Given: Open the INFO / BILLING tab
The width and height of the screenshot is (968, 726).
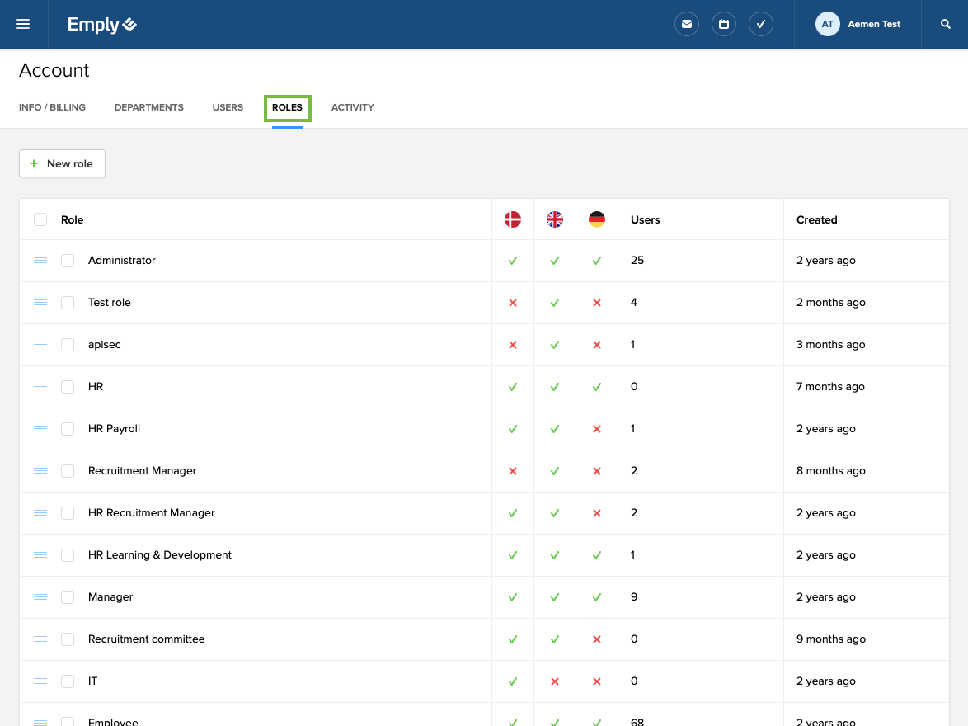Looking at the screenshot, I should [x=52, y=107].
